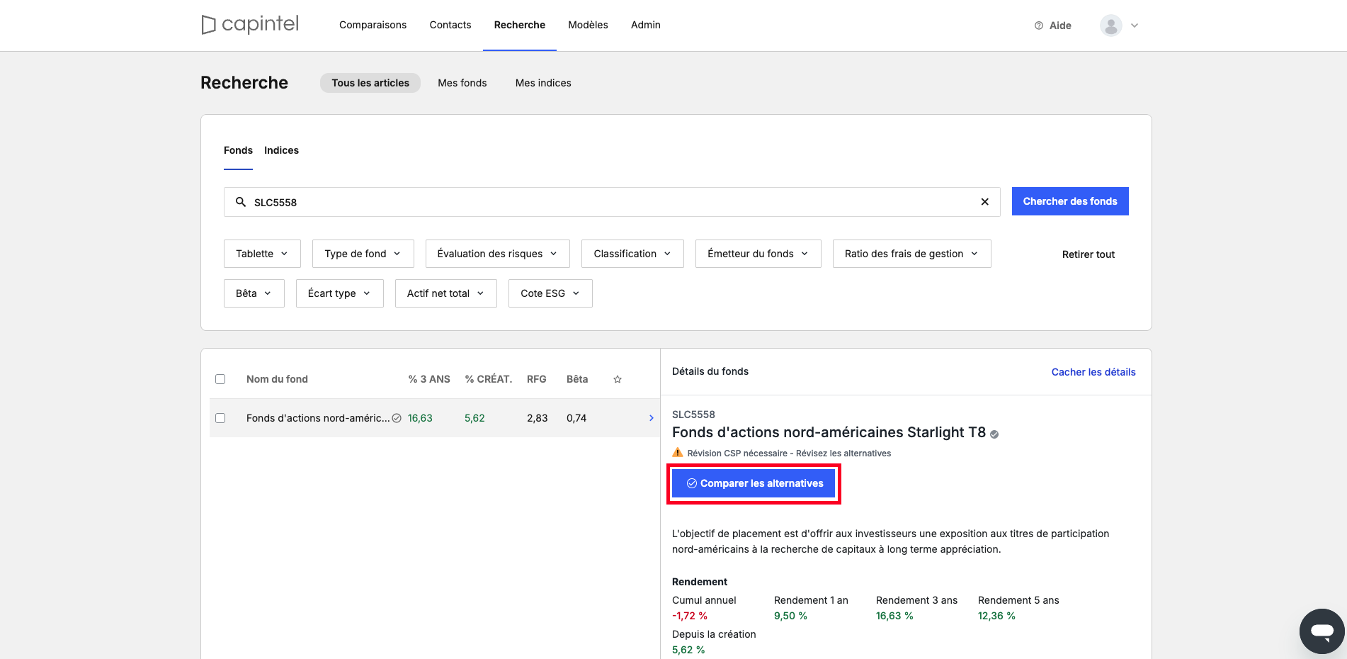Open the Contacts navigation item
The height and width of the screenshot is (659, 1347).
pyautogui.click(x=450, y=25)
